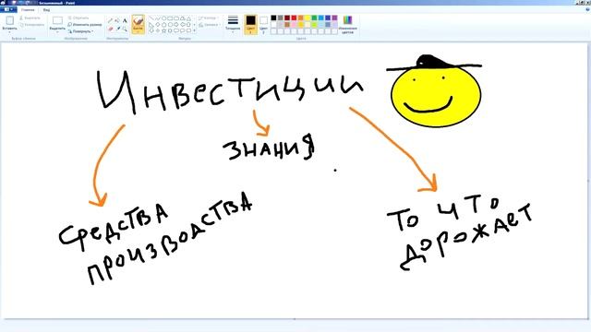This screenshot has width=591, height=332.
Task: Click the Help icon at ribbon's right end
Action: [x=587, y=10]
